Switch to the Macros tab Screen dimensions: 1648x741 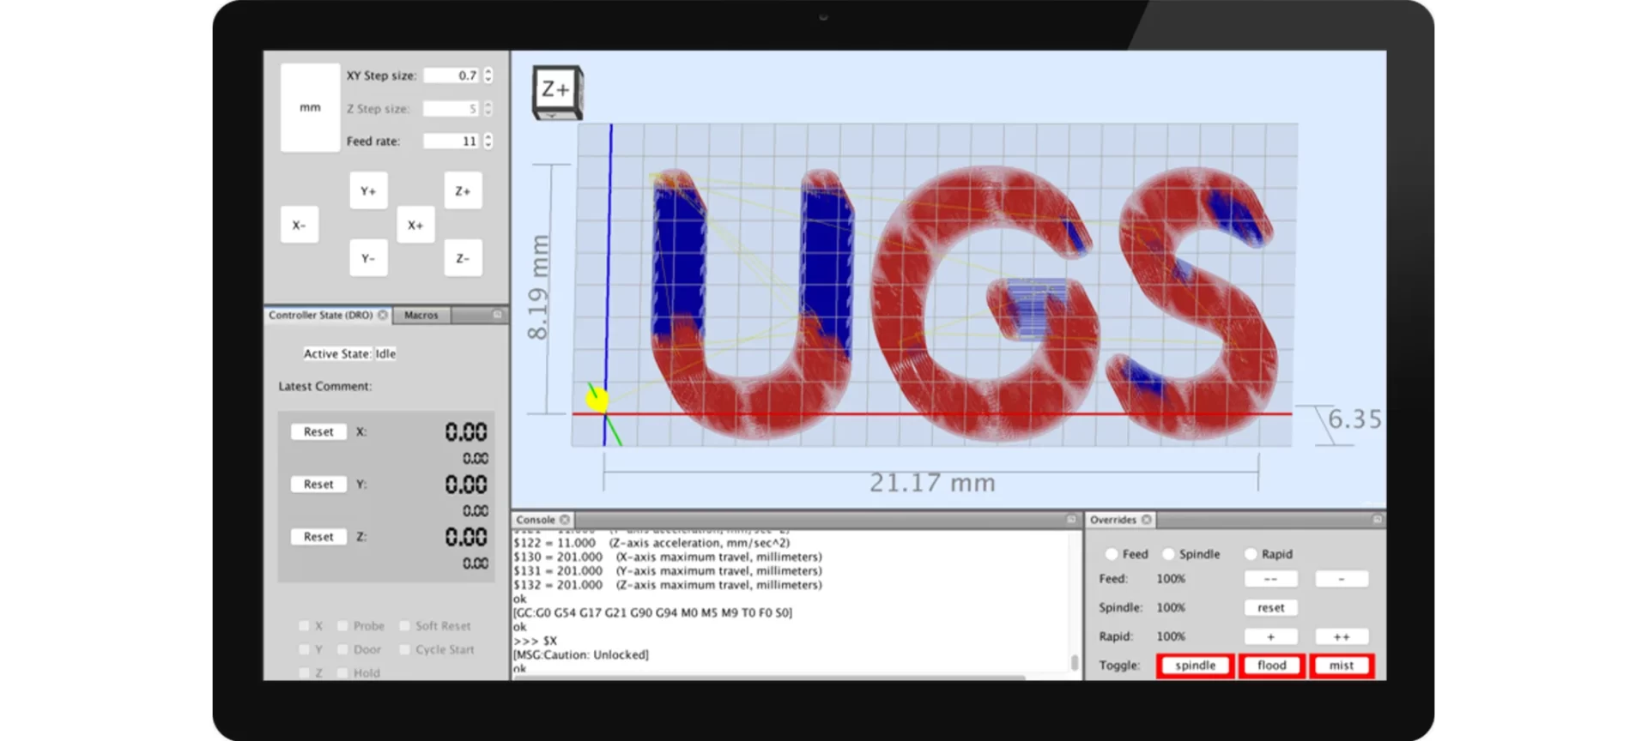(x=421, y=315)
